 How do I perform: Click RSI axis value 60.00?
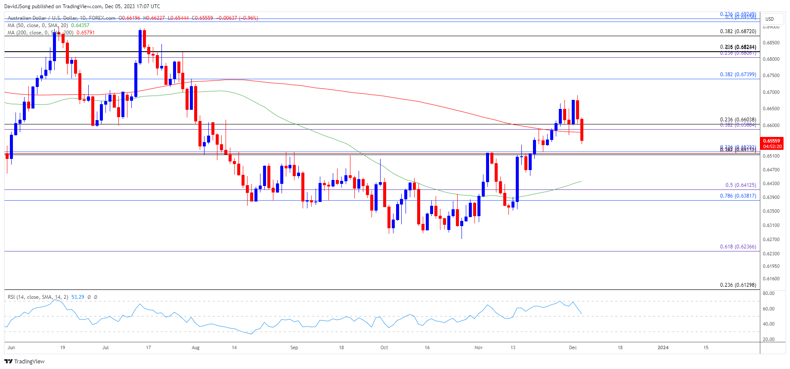tap(768, 309)
